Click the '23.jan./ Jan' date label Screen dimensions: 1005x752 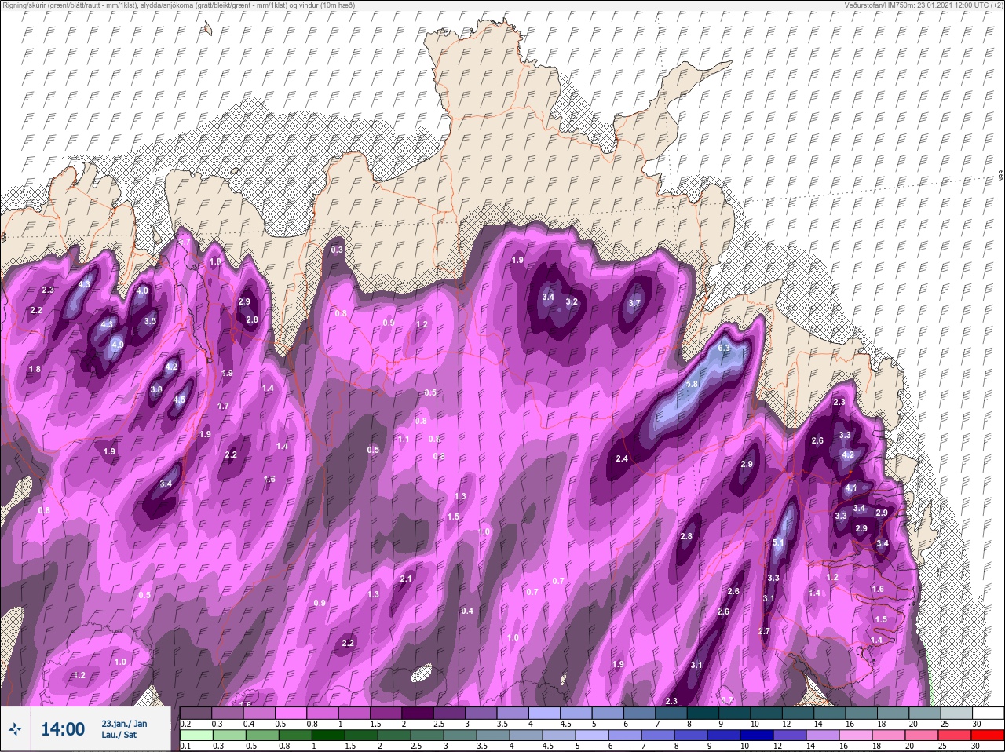coord(124,723)
